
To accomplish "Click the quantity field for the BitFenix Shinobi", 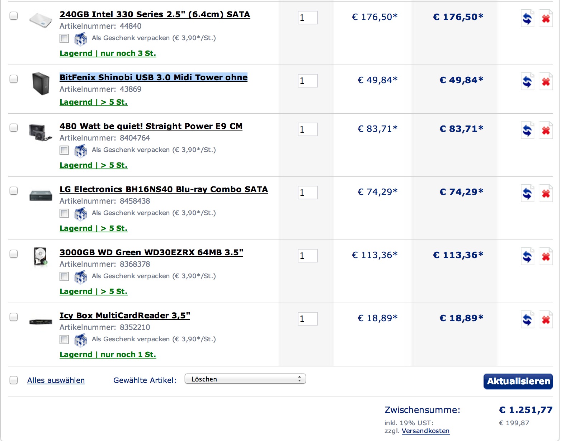I will click(x=308, y=81).
